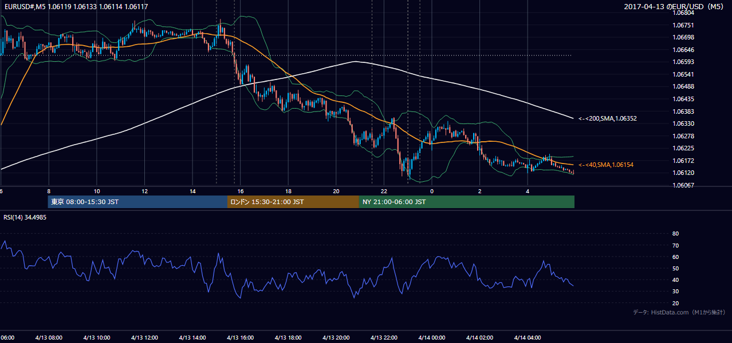Screen dimensions: 732x343
Task: Click RSI scale value 60
Action: click(x=675, y=257)
